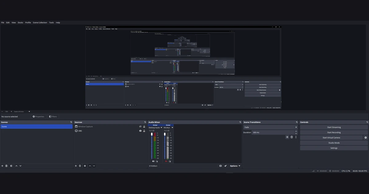Adjust the Desktop Audio volume slider
Image resolution: width=369 pixels, height=194 pixels.
[152, 146]
